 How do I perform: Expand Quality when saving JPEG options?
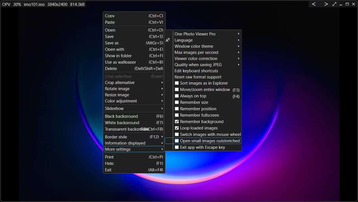(198, 64)
